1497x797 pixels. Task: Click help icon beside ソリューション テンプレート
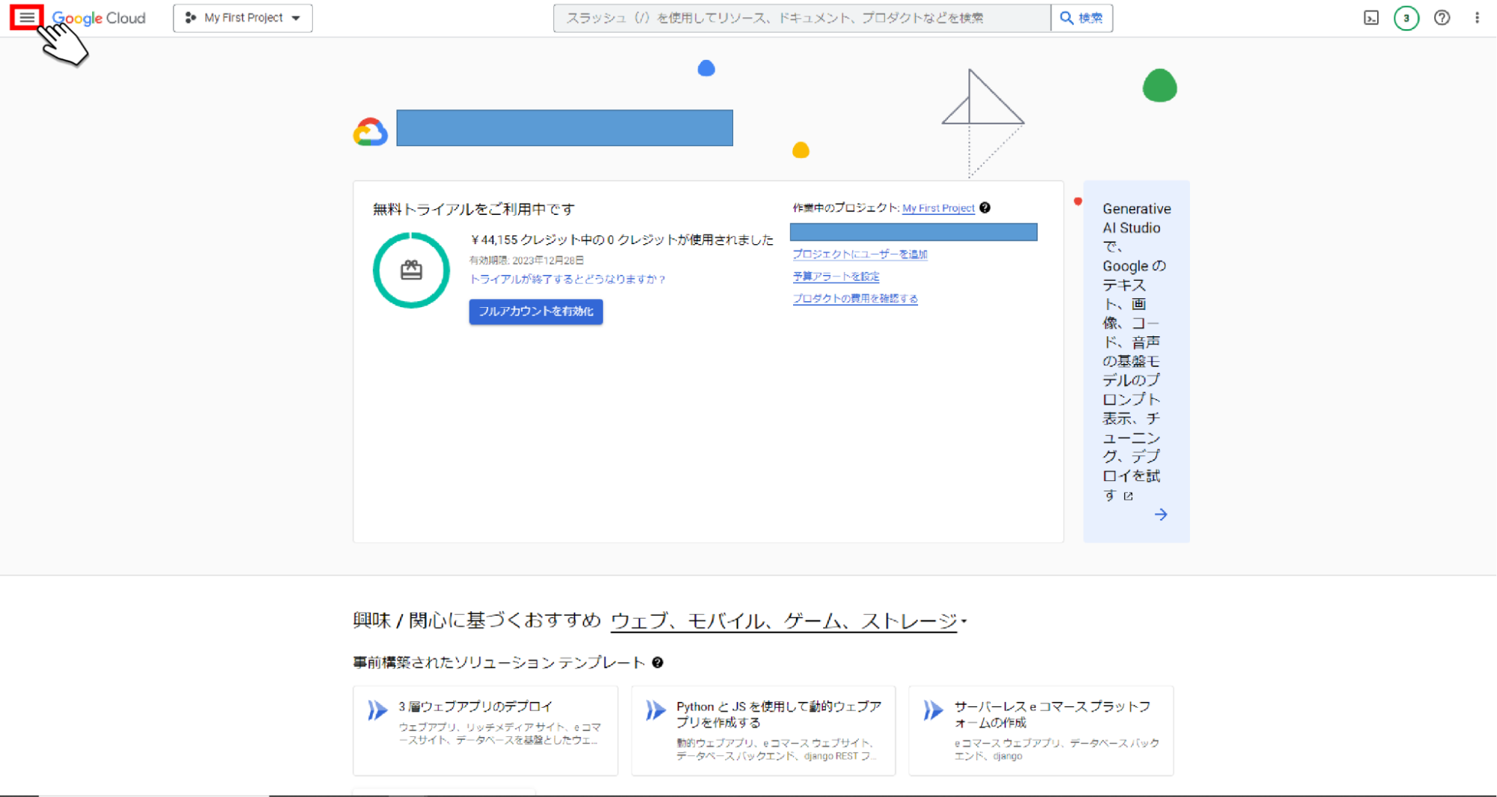[658, 662]
